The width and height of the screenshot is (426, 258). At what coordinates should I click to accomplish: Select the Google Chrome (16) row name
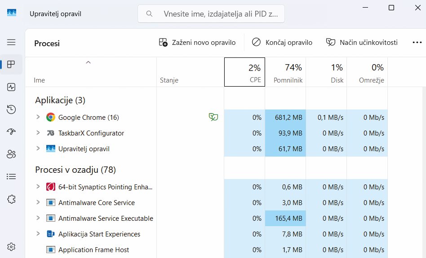coord(89,118)
